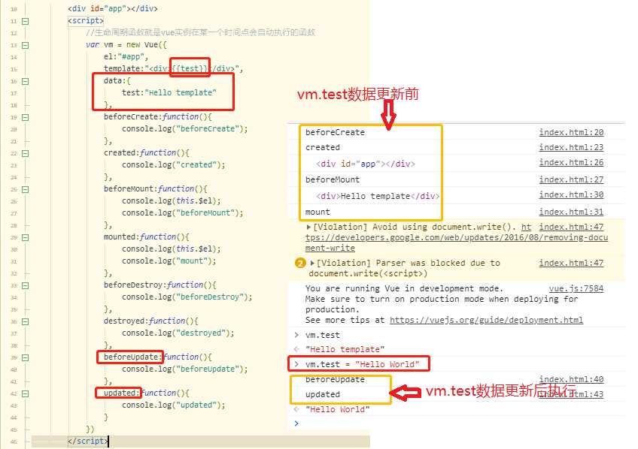Expand the 'Avoid using document.write()' violation triangle
Screen dimensions: 638x449
coord(308,227)
